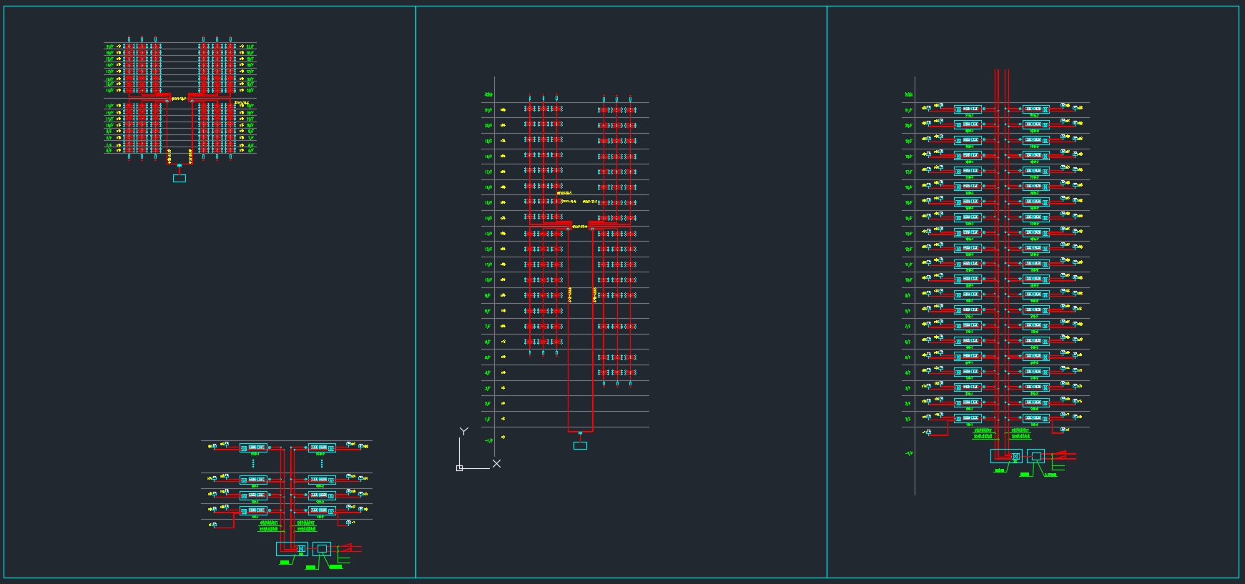Image resolution: width=1245 pixels, height=584 pixels.
Task: Select the vertical cyan divider between middle and right panels
Action: pyautogui.click(x=827, y=286)
